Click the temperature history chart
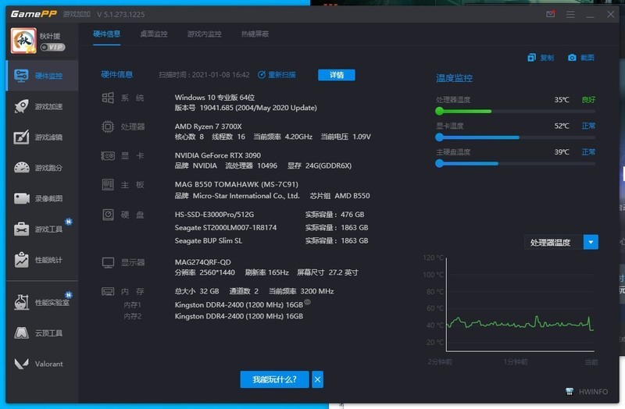Viewport: 625px width, 409px height. 520,304
